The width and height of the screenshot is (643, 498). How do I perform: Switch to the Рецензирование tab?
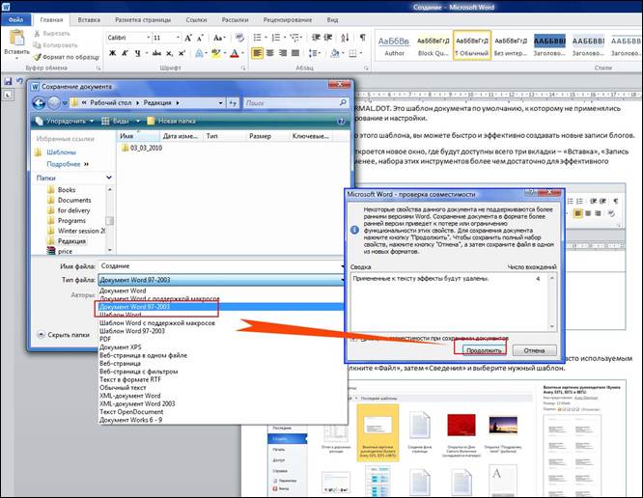pos(288,19)
